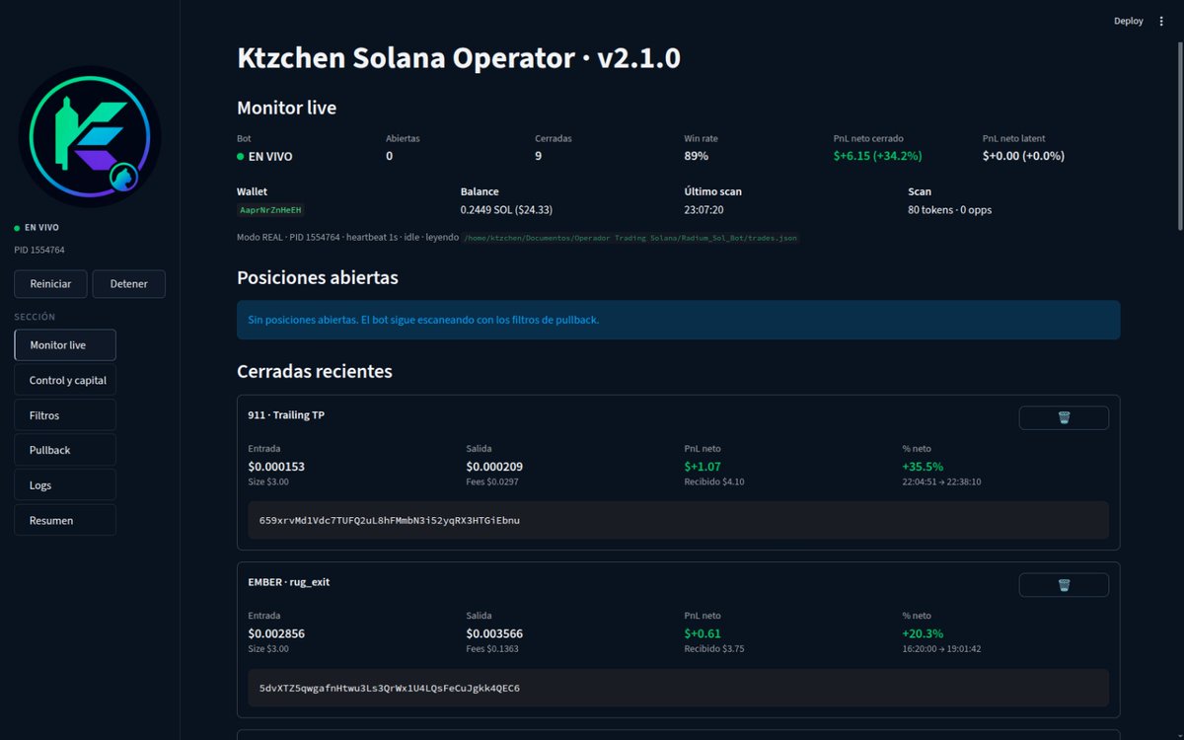Click the +35.5% net percentage

(923, 467)
